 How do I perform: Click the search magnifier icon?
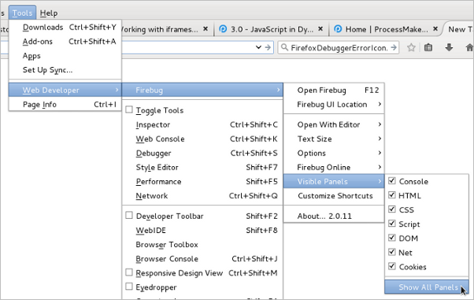(x=284, y=47)
